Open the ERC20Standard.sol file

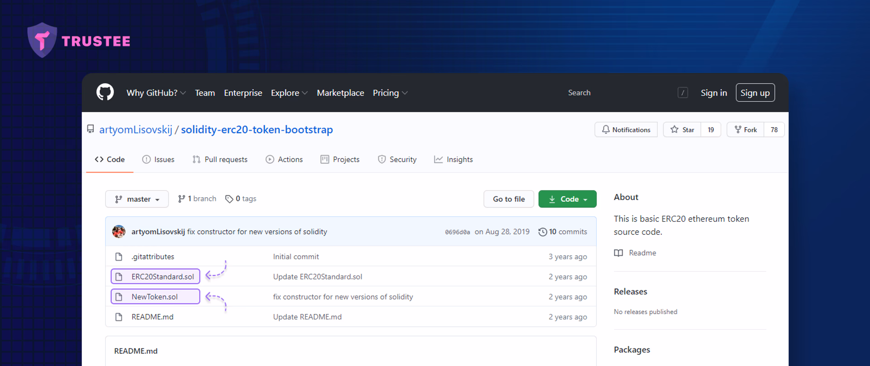click(163, 276)
